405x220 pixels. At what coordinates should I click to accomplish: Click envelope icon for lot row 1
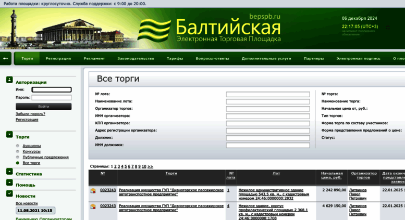tap(93, 191)
